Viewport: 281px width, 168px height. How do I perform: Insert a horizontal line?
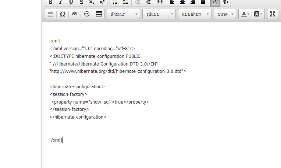(50, 14)
